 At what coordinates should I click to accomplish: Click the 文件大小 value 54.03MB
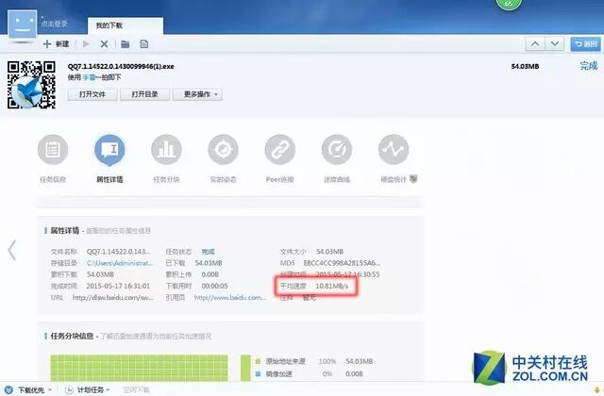pos(329,252)
